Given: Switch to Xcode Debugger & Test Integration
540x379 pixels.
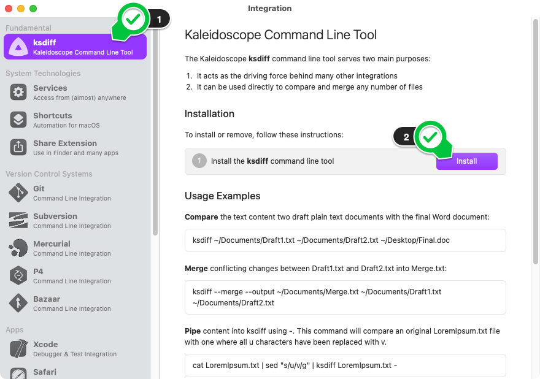Looking at the screenshot, I should 74,349.
